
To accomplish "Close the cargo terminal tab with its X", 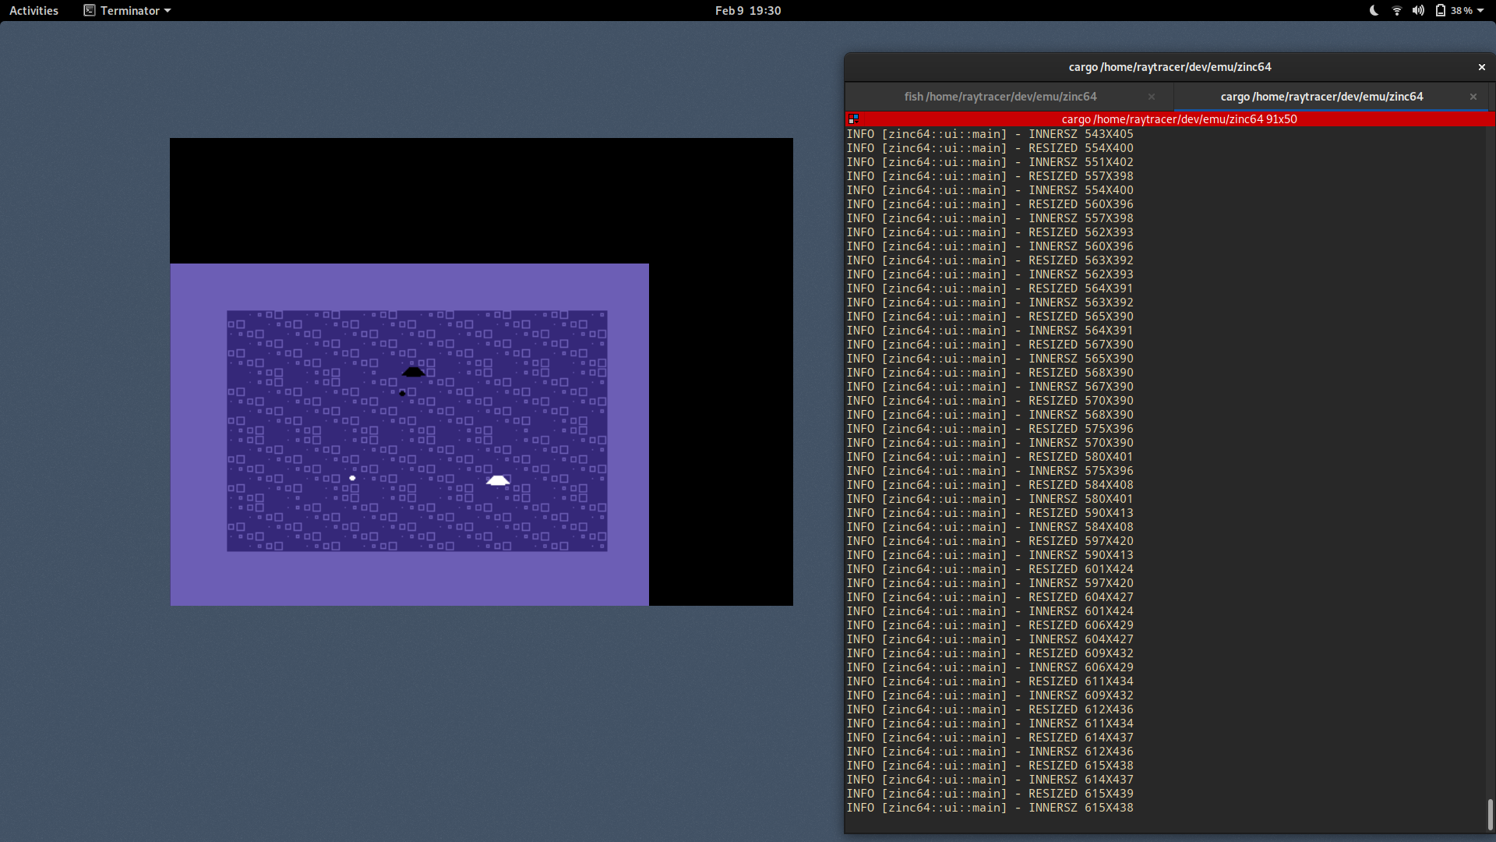I will [1473, 97].
